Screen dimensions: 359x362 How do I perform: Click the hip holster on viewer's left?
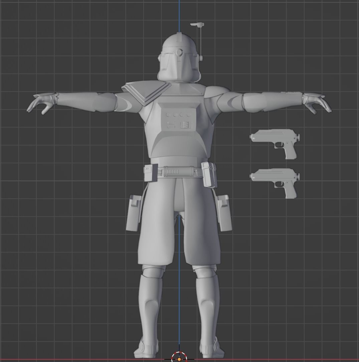[x=134, y=213]
